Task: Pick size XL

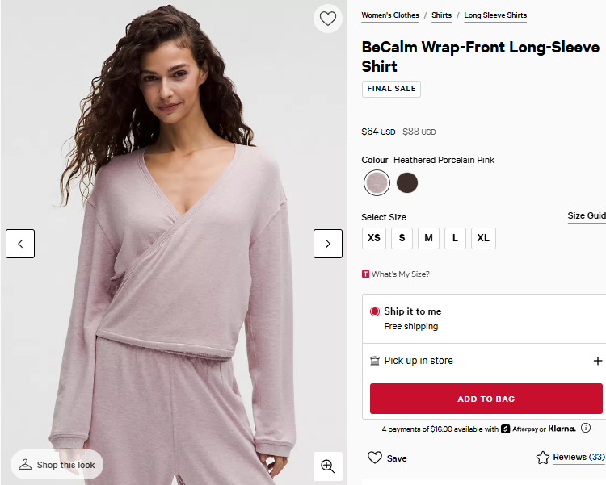Action: point(483,238)
